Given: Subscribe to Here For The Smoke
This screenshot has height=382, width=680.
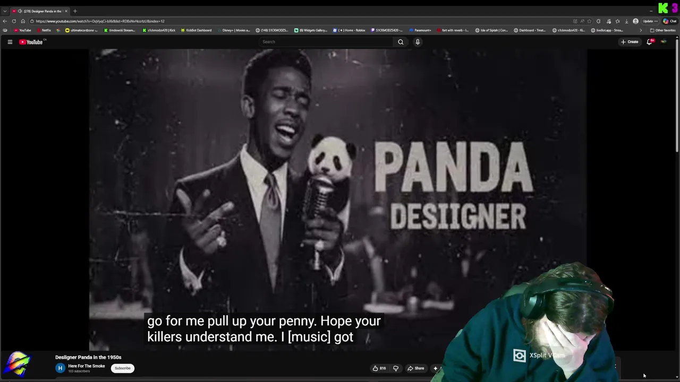Looking at the screenshot, I should 122,368.
